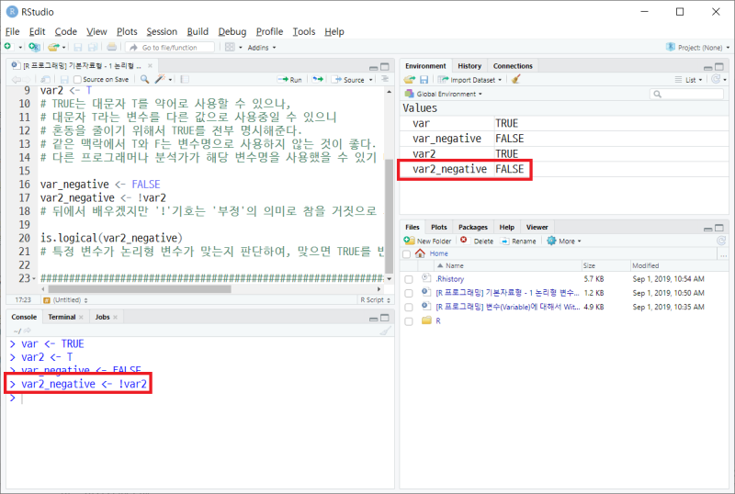Click the Save current document icon
Image resolution: width=735 pixels, height=494 pixels.
78,47
